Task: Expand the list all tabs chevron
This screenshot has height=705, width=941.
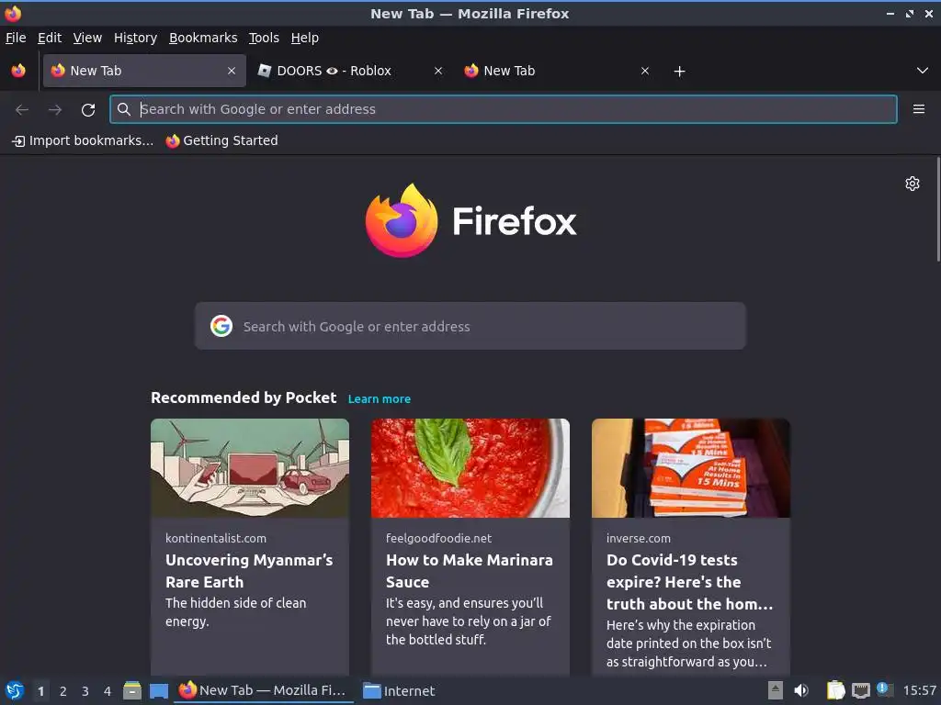Action: (923, 71)
